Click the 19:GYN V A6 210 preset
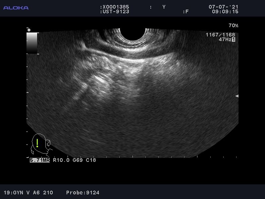 pos(28,192)
